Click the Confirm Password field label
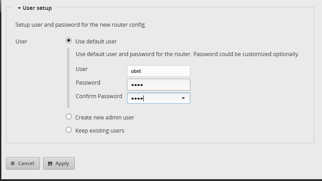Viewport: 322px width, 181px height. [99, 96]
